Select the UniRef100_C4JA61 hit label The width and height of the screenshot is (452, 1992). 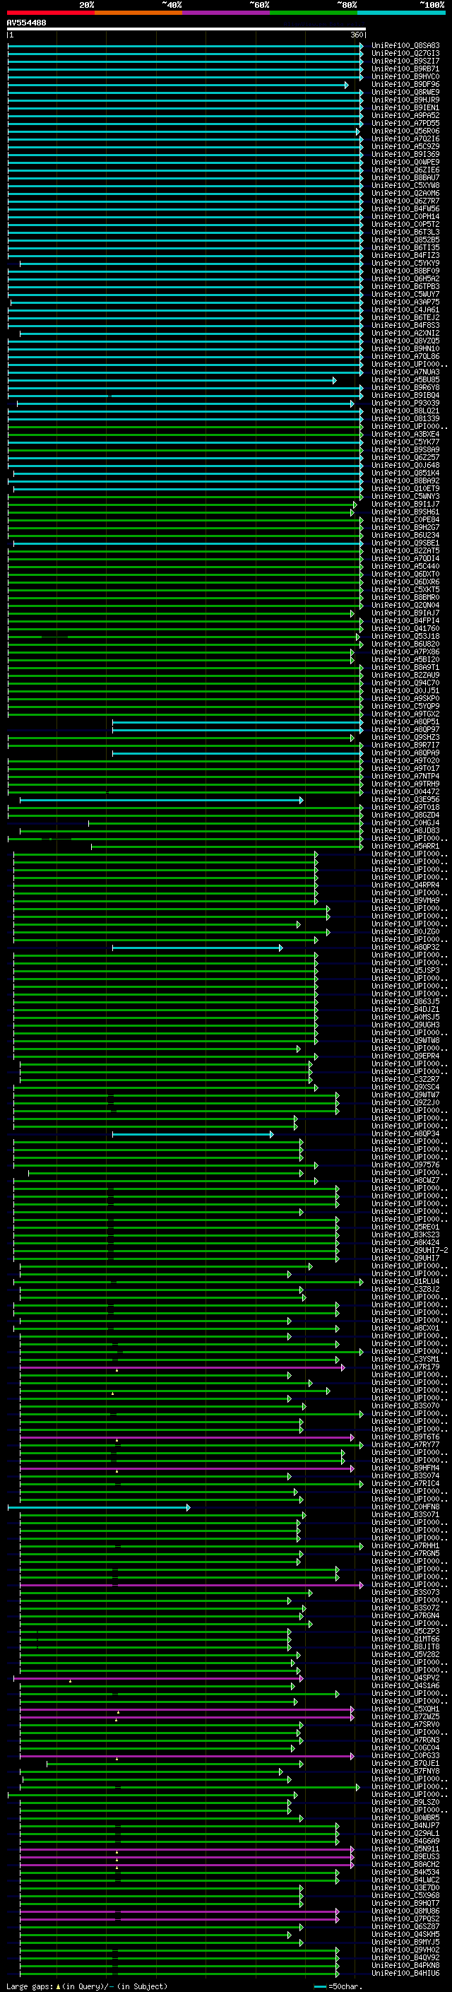point(405,310)
